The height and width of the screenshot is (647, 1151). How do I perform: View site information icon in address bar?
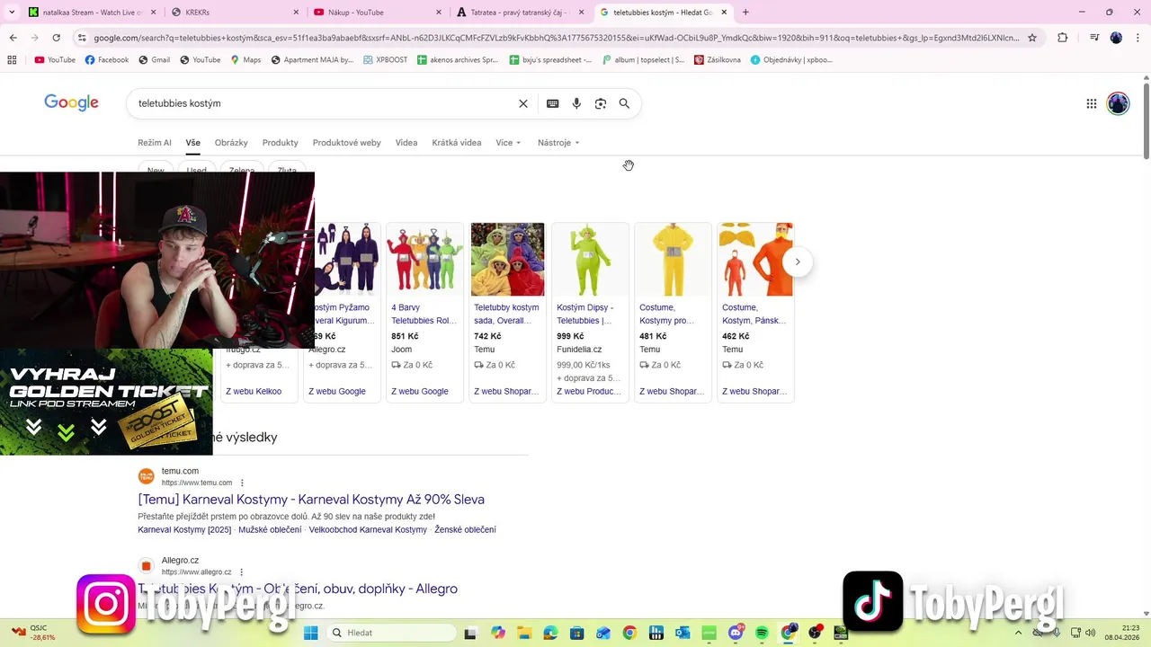coord(82,38)
